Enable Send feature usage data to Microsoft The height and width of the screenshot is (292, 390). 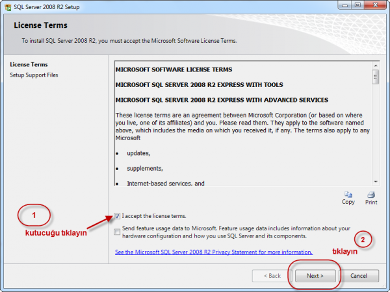117,232
